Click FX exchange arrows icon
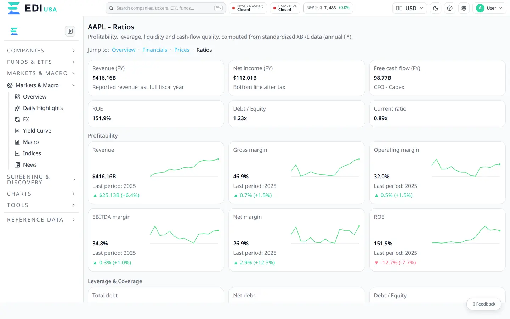 (17, 119)
